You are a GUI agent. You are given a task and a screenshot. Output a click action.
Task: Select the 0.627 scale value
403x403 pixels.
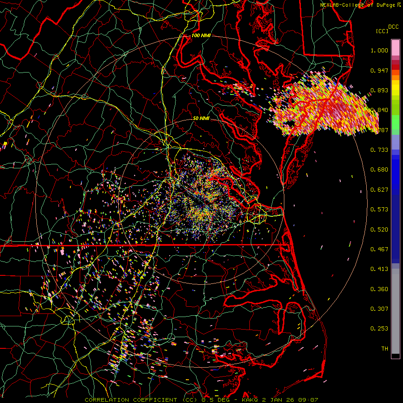pos(379,190)
